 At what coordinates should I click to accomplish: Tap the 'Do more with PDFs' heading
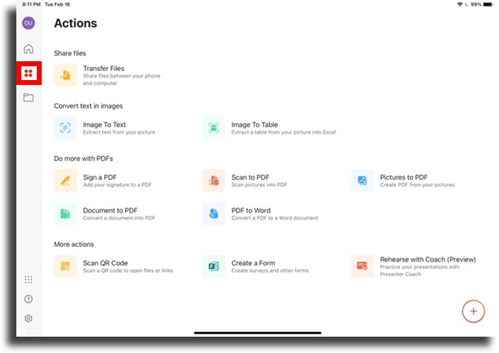pyautogui.click(x=83, y=159)
